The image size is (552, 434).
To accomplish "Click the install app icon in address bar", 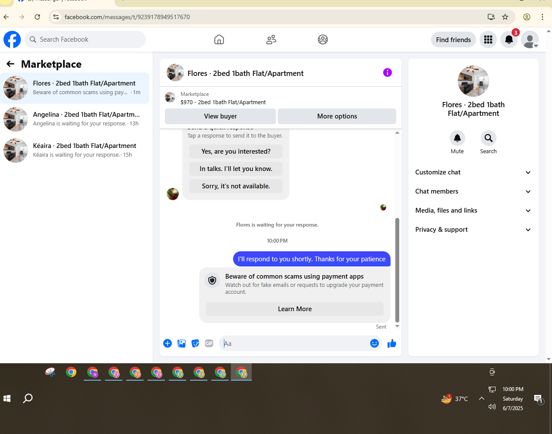I will tap(491, 17).
